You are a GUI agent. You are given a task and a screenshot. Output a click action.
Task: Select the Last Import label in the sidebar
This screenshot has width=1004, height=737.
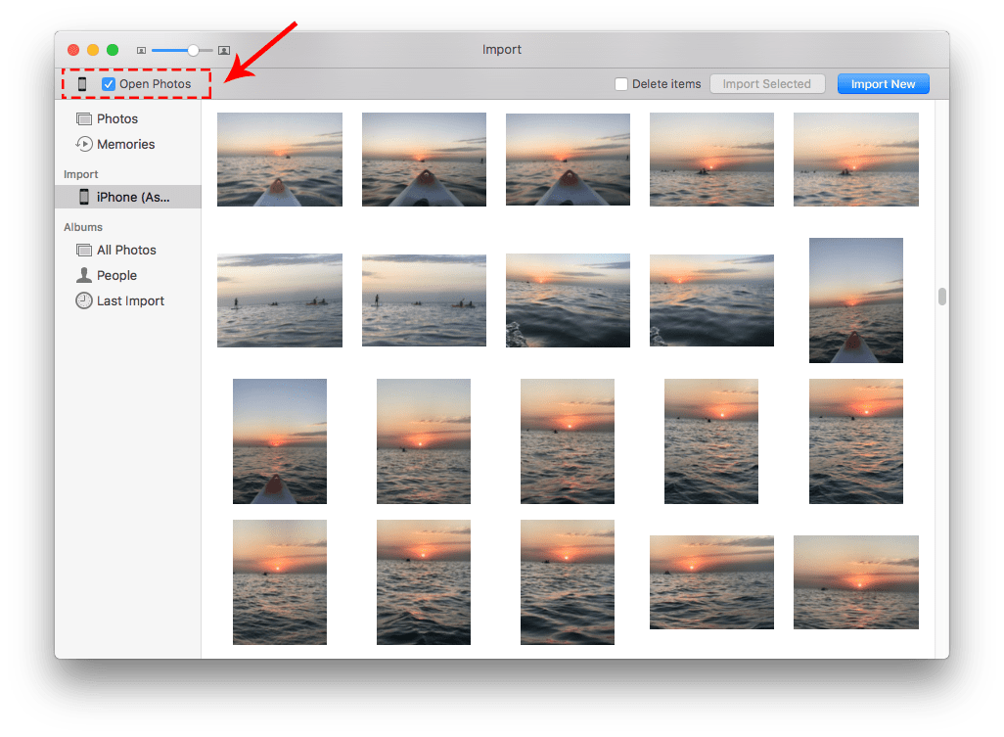(130, 300)
